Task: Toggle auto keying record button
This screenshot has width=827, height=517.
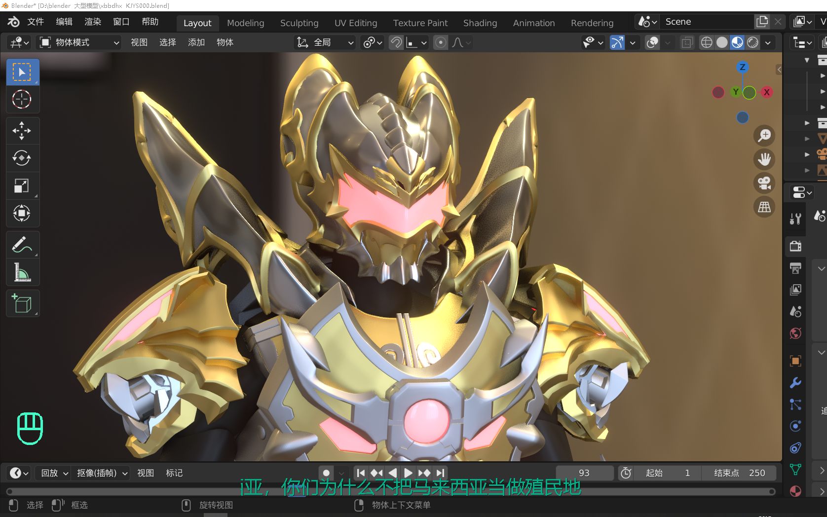Action: tap(326, 473)
